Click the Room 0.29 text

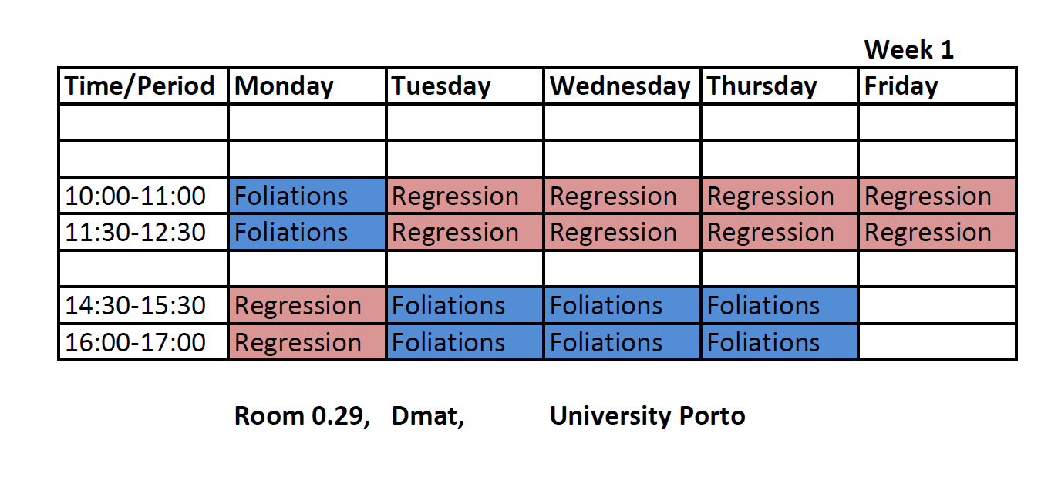tap(302, 416)
